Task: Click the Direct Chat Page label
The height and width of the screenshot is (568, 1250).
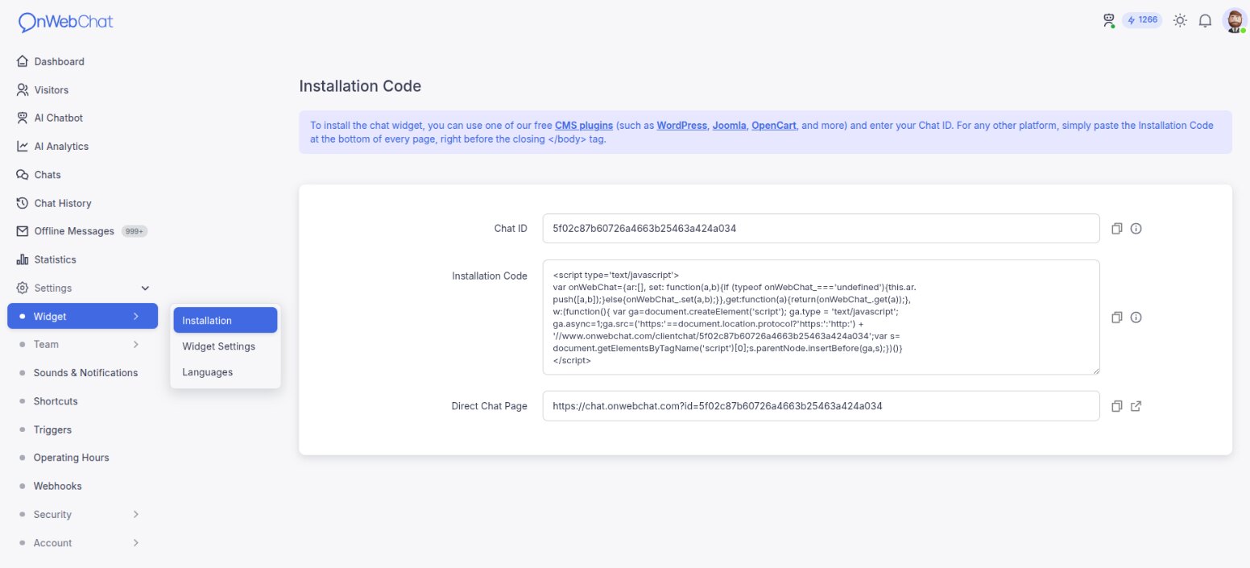Action: point(490,406)
